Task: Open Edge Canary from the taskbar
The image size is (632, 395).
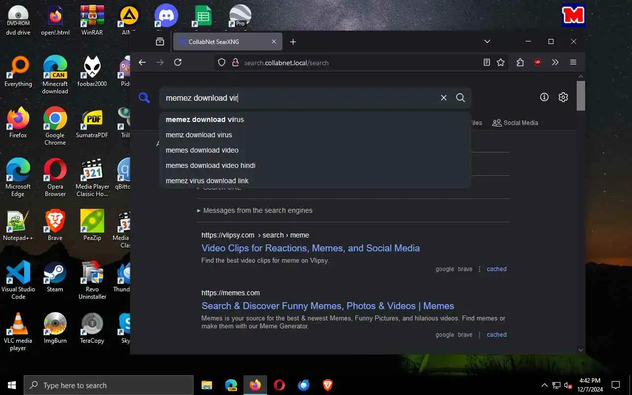Action: [231, 385]
